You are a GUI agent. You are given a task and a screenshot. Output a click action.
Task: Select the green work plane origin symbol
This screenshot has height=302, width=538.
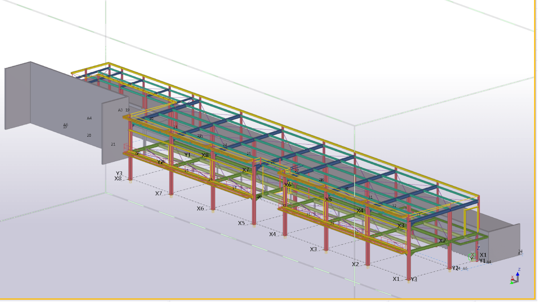pos(472,256)
